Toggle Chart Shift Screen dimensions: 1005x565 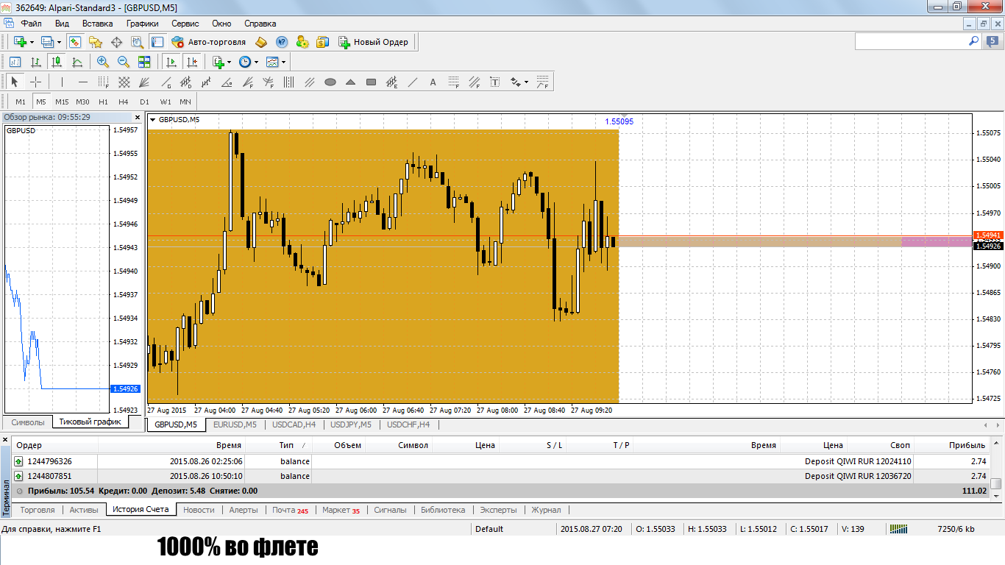[192, 62]
